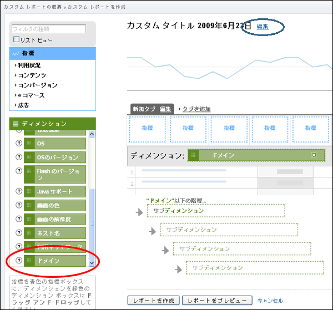Screen dimensions: 333x310
Task: Click help icon beside OSのバージョン
Action: click(x=19, y=157)
